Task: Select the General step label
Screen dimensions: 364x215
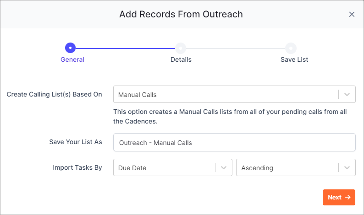Action: click(72, 59)
